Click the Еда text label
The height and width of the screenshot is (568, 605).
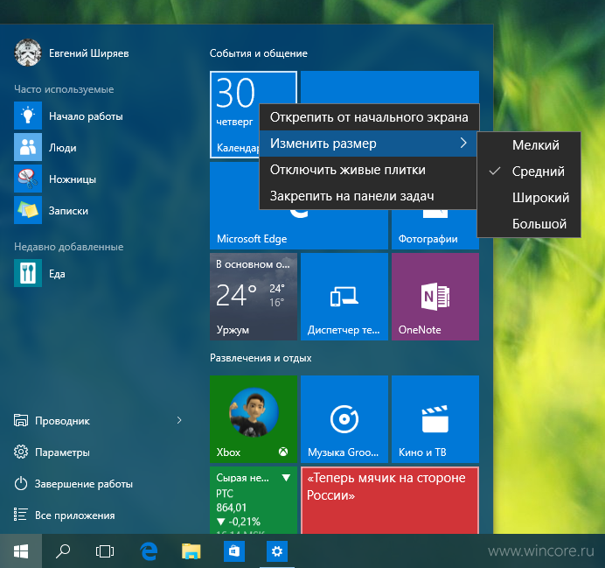(57, 274)
